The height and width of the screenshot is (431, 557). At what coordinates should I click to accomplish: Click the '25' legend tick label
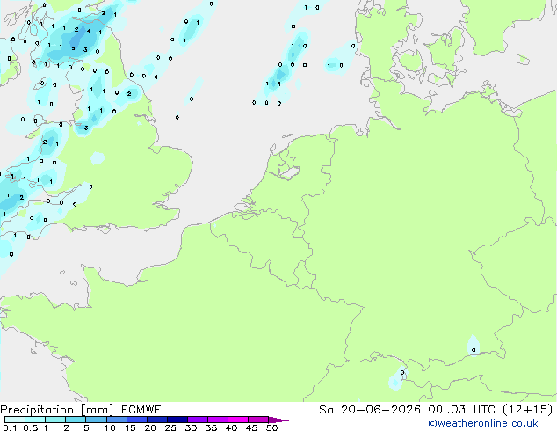tap(170, 427)
